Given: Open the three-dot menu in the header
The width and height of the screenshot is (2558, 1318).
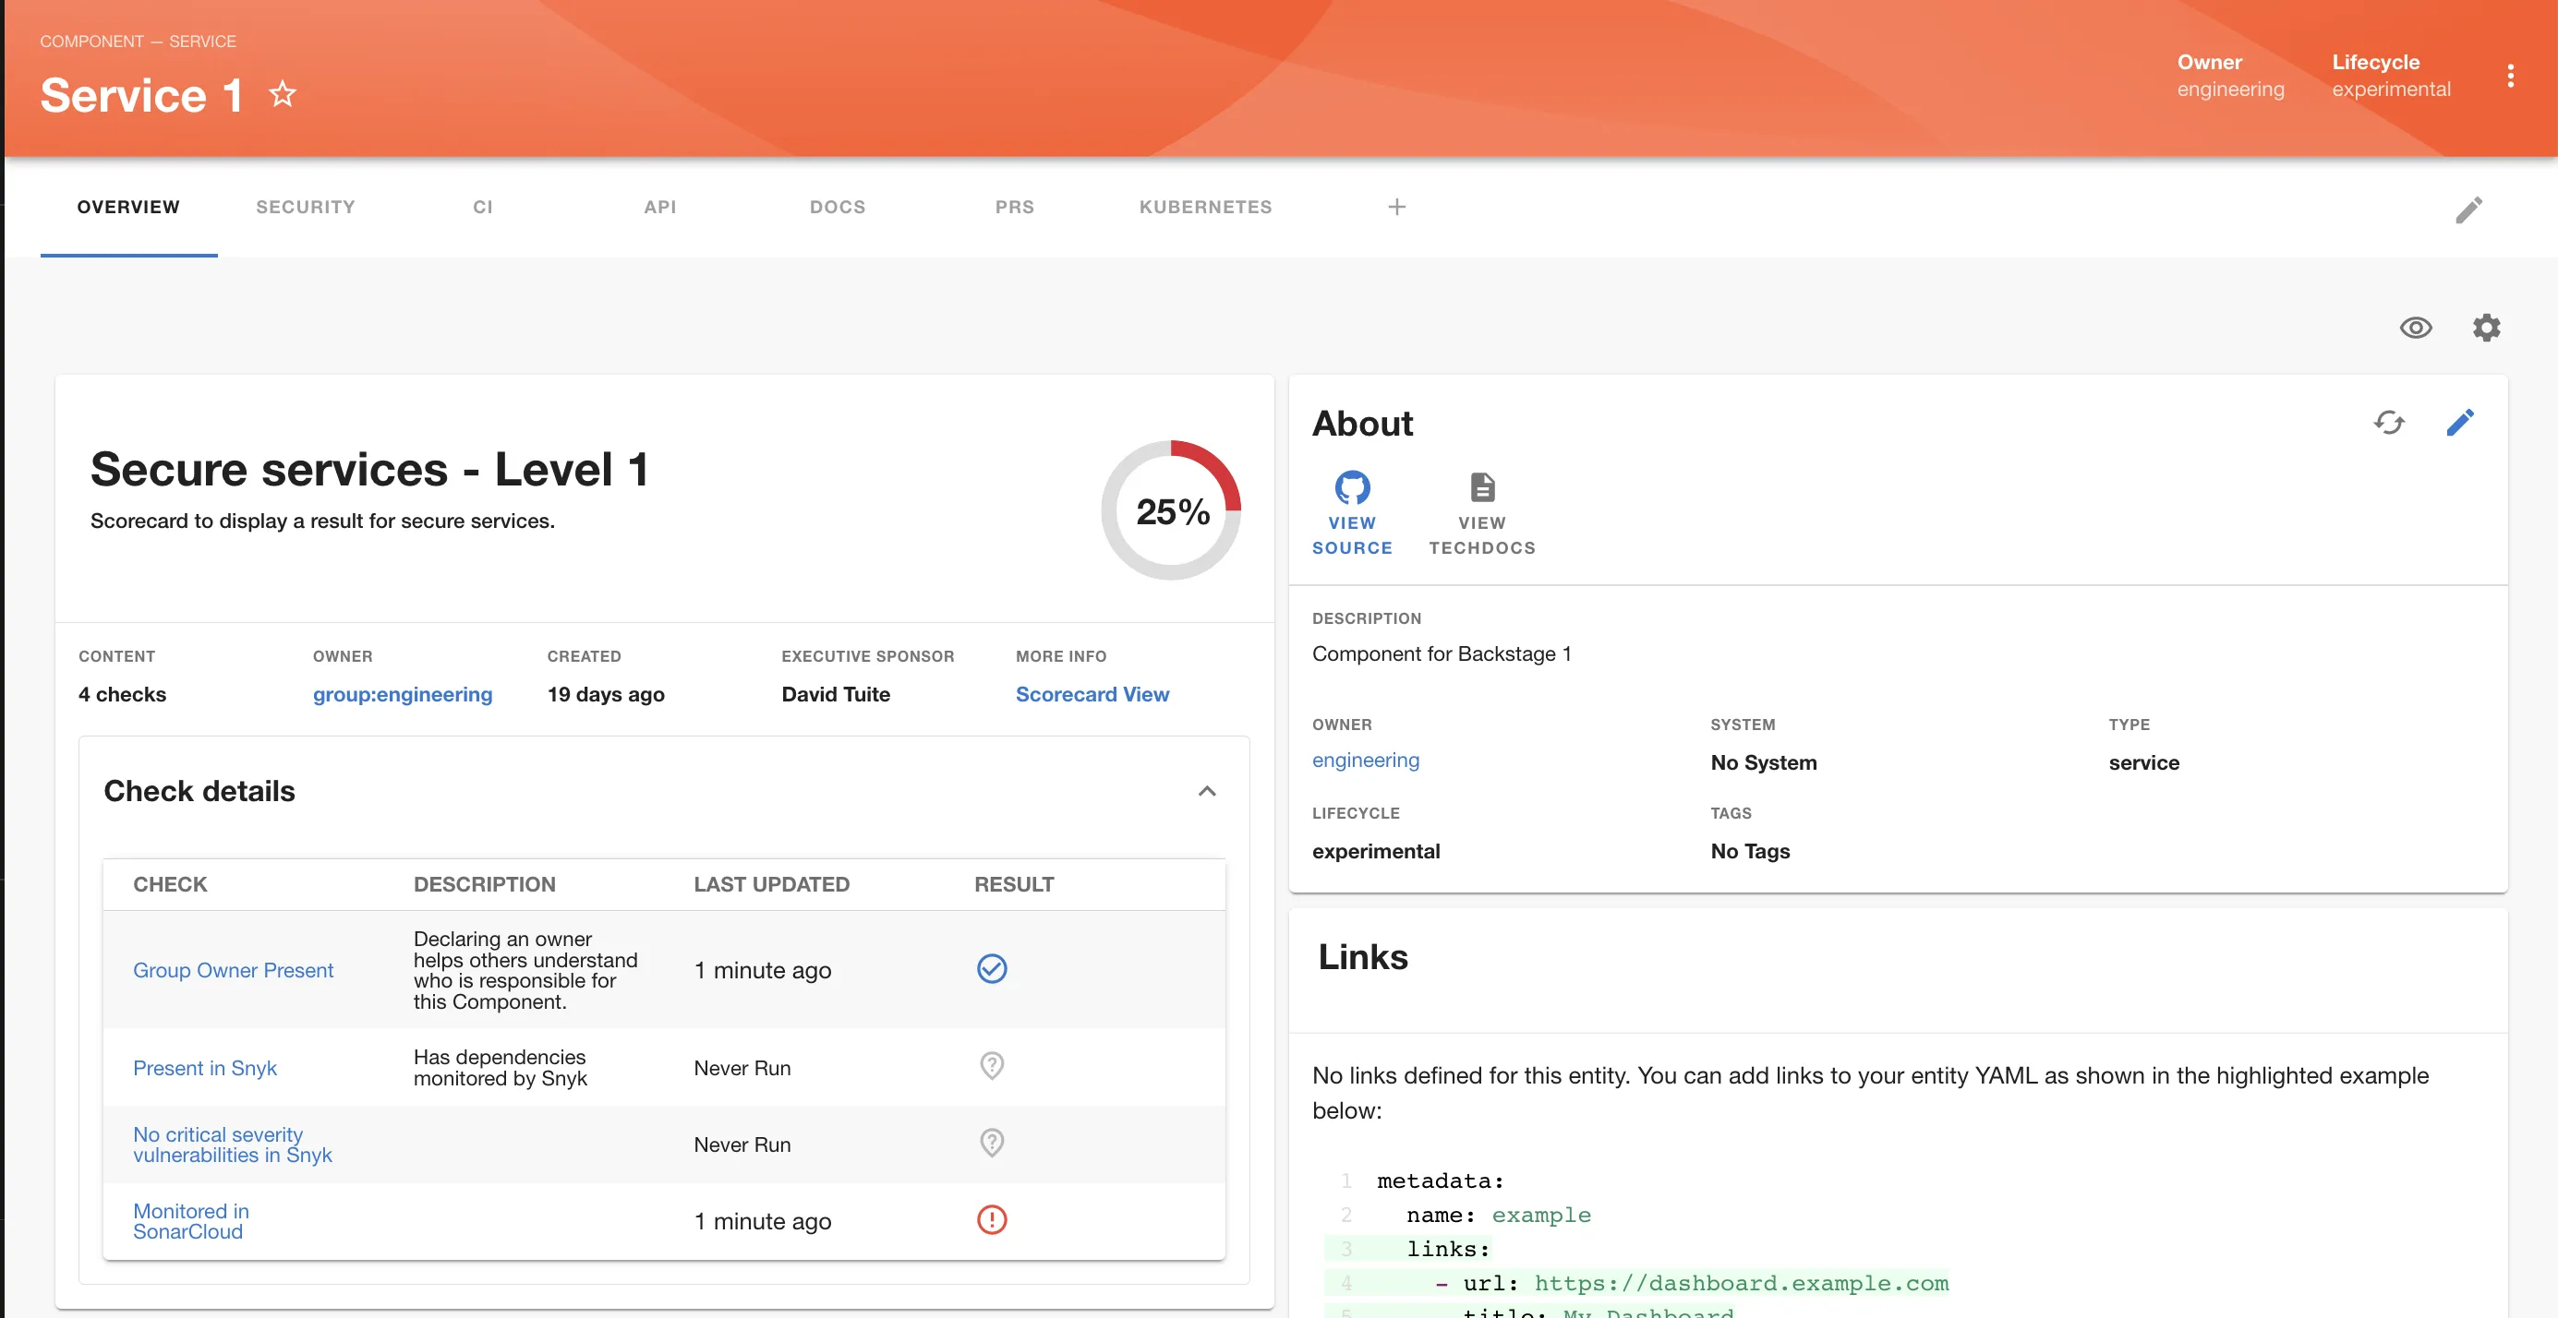Looking at the screenshot, I should [x=2509, y=77].
